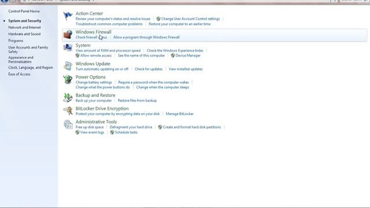Viewport: 370px width, 208px height.
Task: Click View amount of RAM and processor speed
Action: [x=108, y=50]
